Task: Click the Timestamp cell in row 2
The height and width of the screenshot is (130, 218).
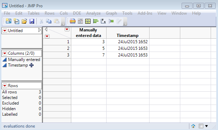Action: coord(128,48)
